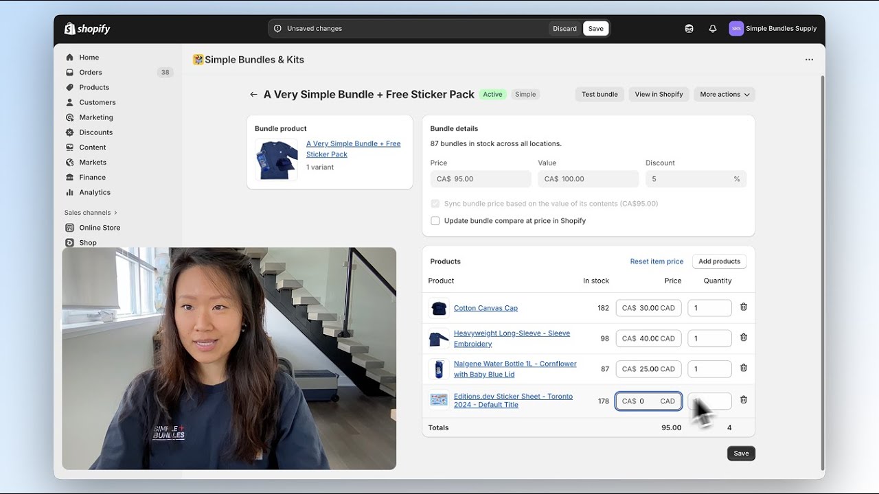
Task: Click the Products tag icon
Action: point(69,87)
